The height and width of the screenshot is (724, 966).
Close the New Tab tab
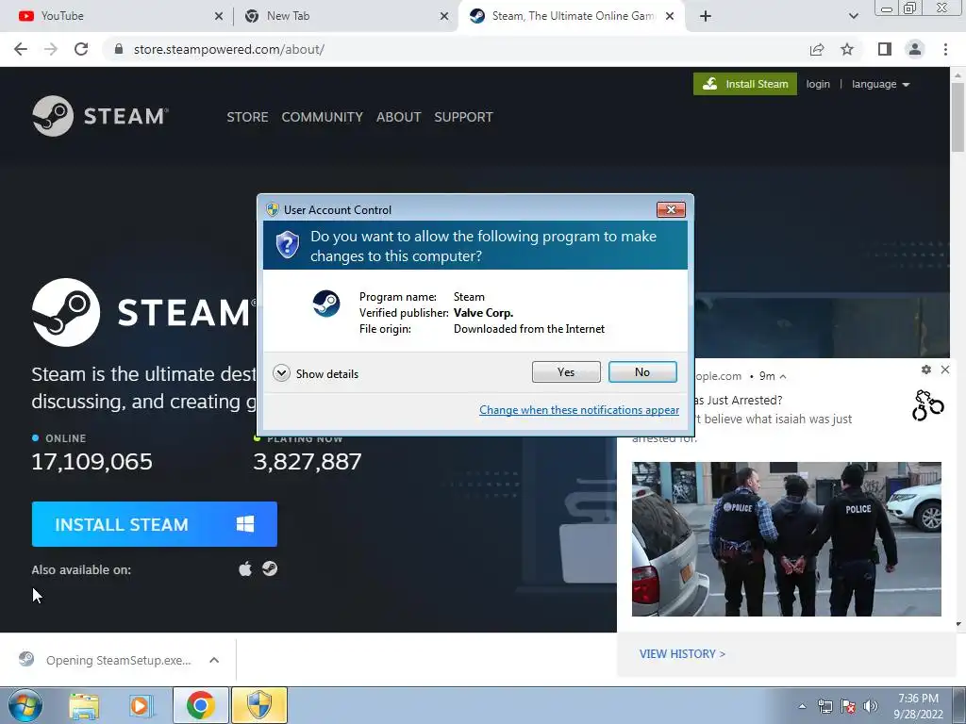pos(444,16)
